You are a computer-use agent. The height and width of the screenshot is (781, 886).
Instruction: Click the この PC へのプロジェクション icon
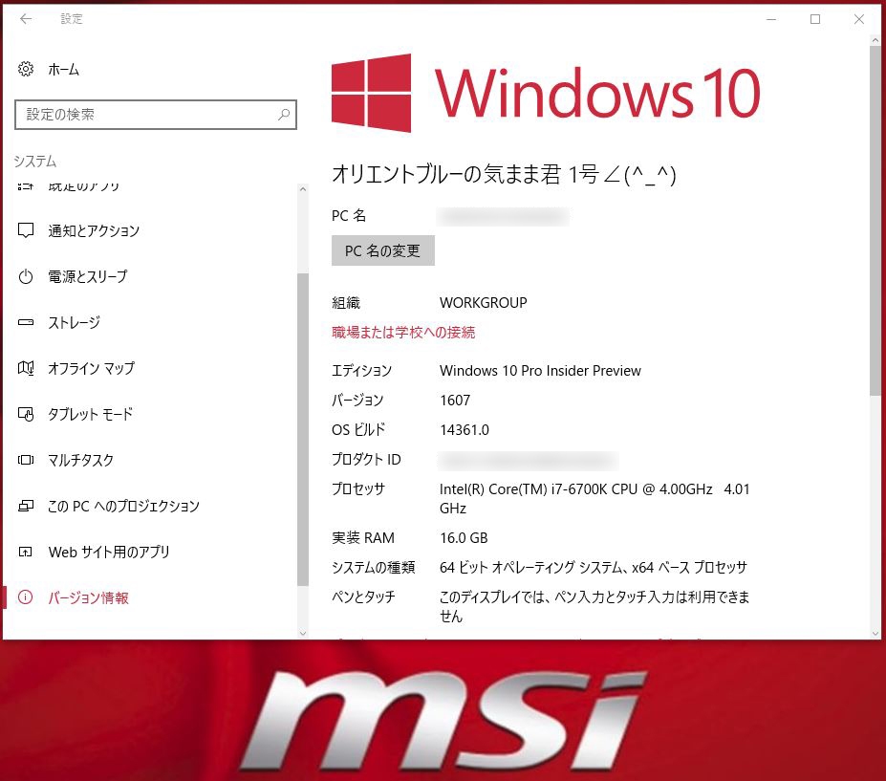coord(26,506)
